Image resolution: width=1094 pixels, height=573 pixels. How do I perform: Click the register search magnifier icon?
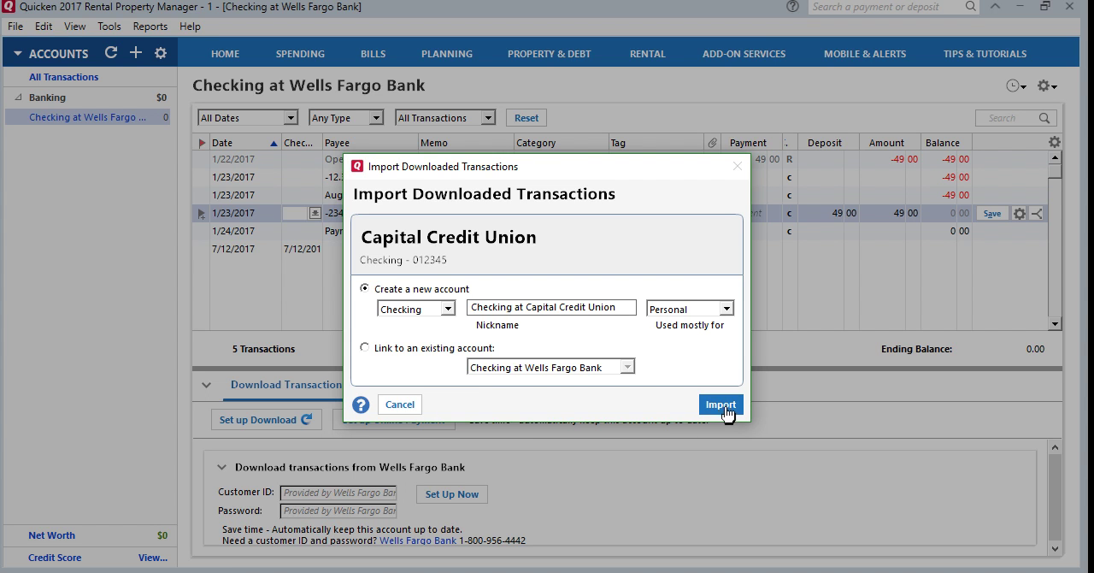pyautogui.click(x=1044, y=118)
